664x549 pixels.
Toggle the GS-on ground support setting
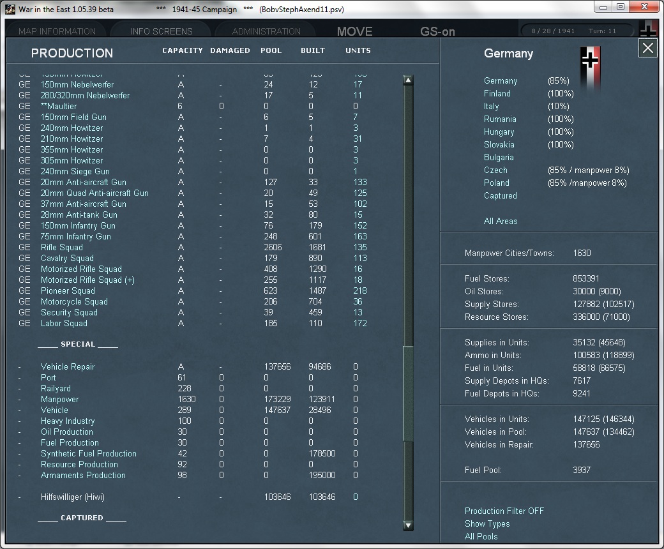(437, 31)
